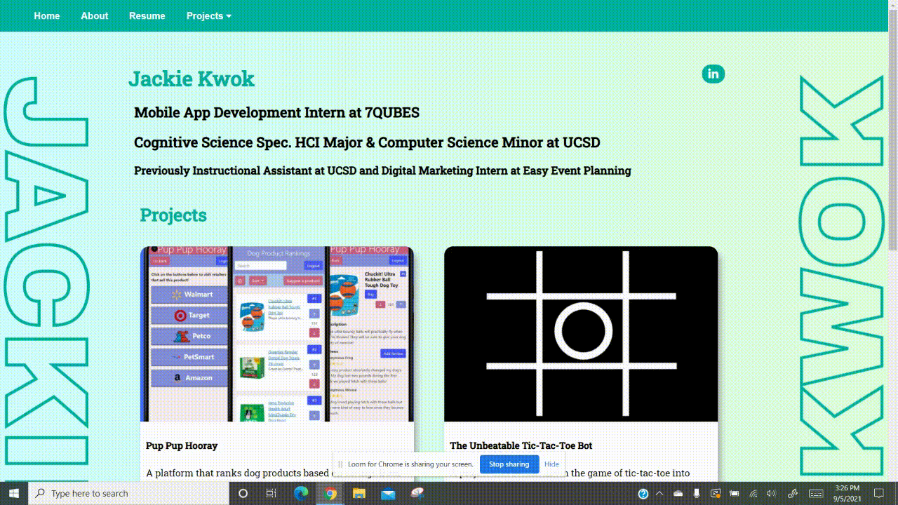Open File Explorer from taskbar
The image size is (898, 505).
(358, 493)
